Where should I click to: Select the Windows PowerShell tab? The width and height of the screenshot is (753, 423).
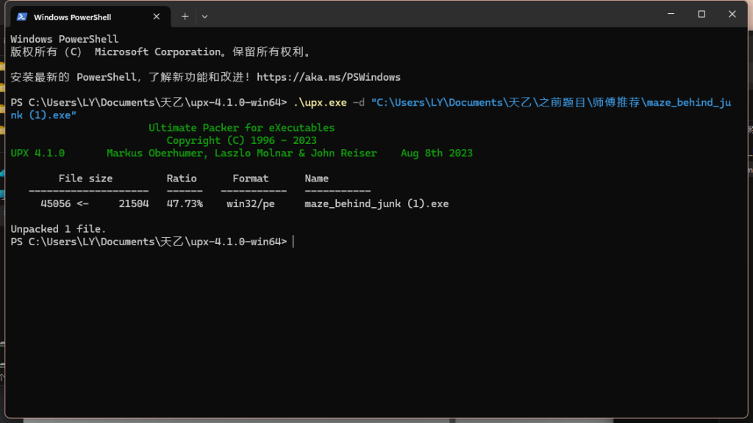click(90, 17)
